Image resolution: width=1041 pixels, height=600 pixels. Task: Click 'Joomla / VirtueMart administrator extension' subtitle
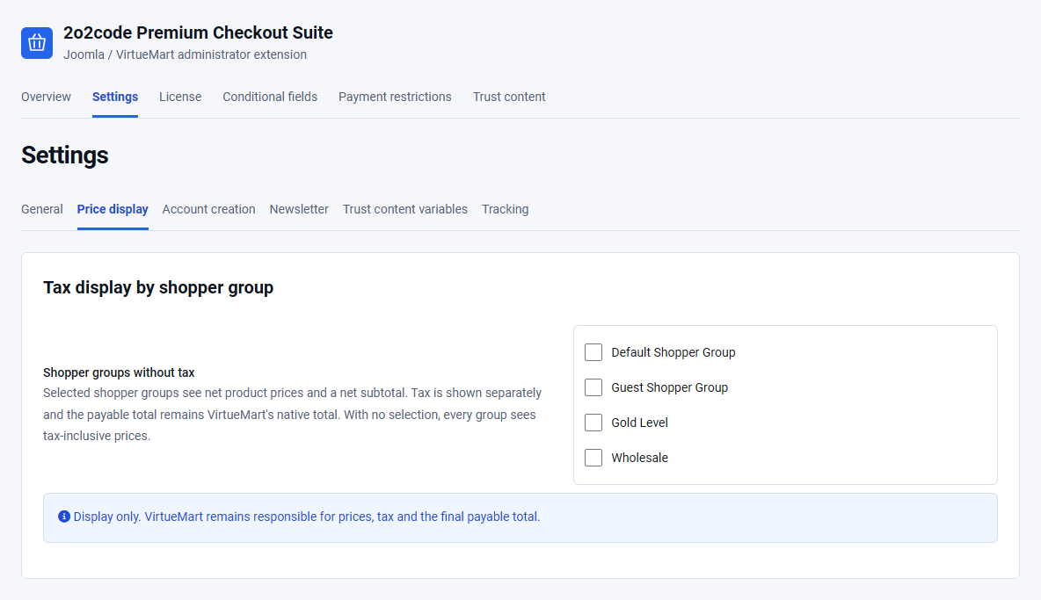[185, 55]
